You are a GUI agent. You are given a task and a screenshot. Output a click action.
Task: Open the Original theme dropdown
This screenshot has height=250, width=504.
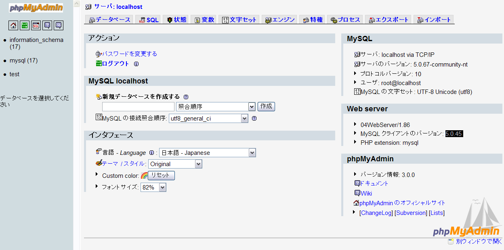coord(175,164)
